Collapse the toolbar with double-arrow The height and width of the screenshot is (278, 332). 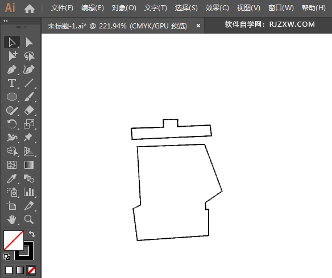pyautogui.click(x=6, y=20)
